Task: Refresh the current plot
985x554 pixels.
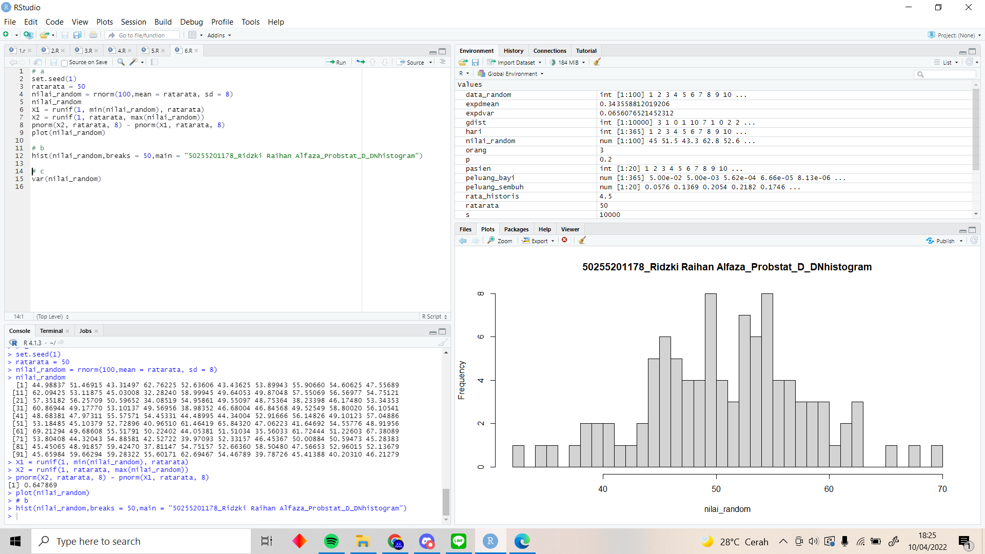Action: coord(974,241)
